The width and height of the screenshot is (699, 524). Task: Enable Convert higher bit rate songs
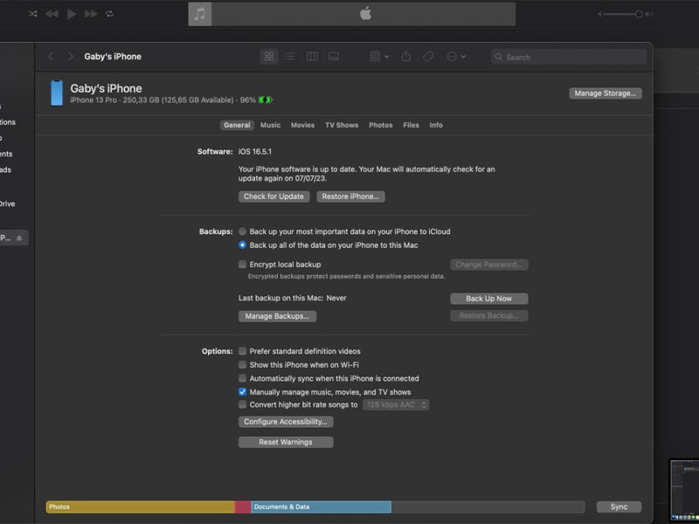click(242, 404)
